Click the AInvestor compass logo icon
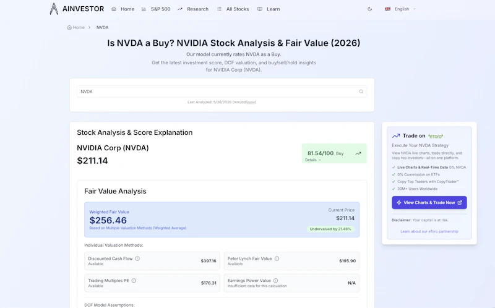 (54, 9)
